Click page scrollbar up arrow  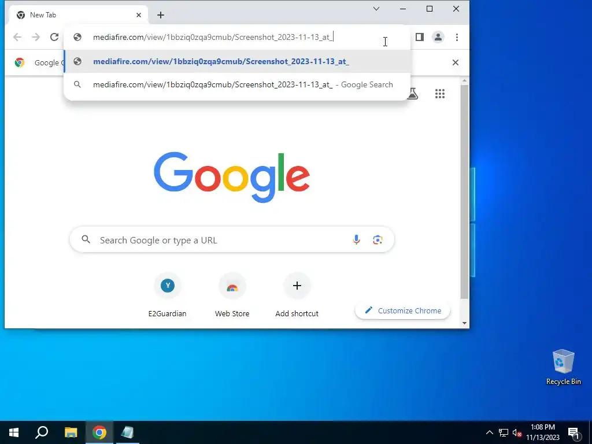(x=464, y=81)
